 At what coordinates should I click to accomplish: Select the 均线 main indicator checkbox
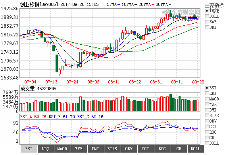pyautogui.click(x=207, y=11)
